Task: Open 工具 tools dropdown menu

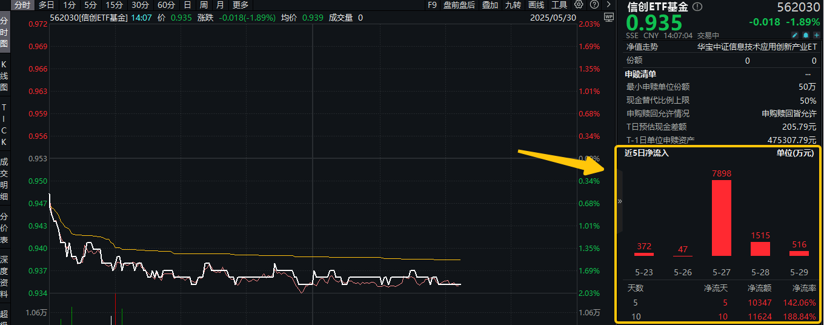Action: click(x=559, y=5)
